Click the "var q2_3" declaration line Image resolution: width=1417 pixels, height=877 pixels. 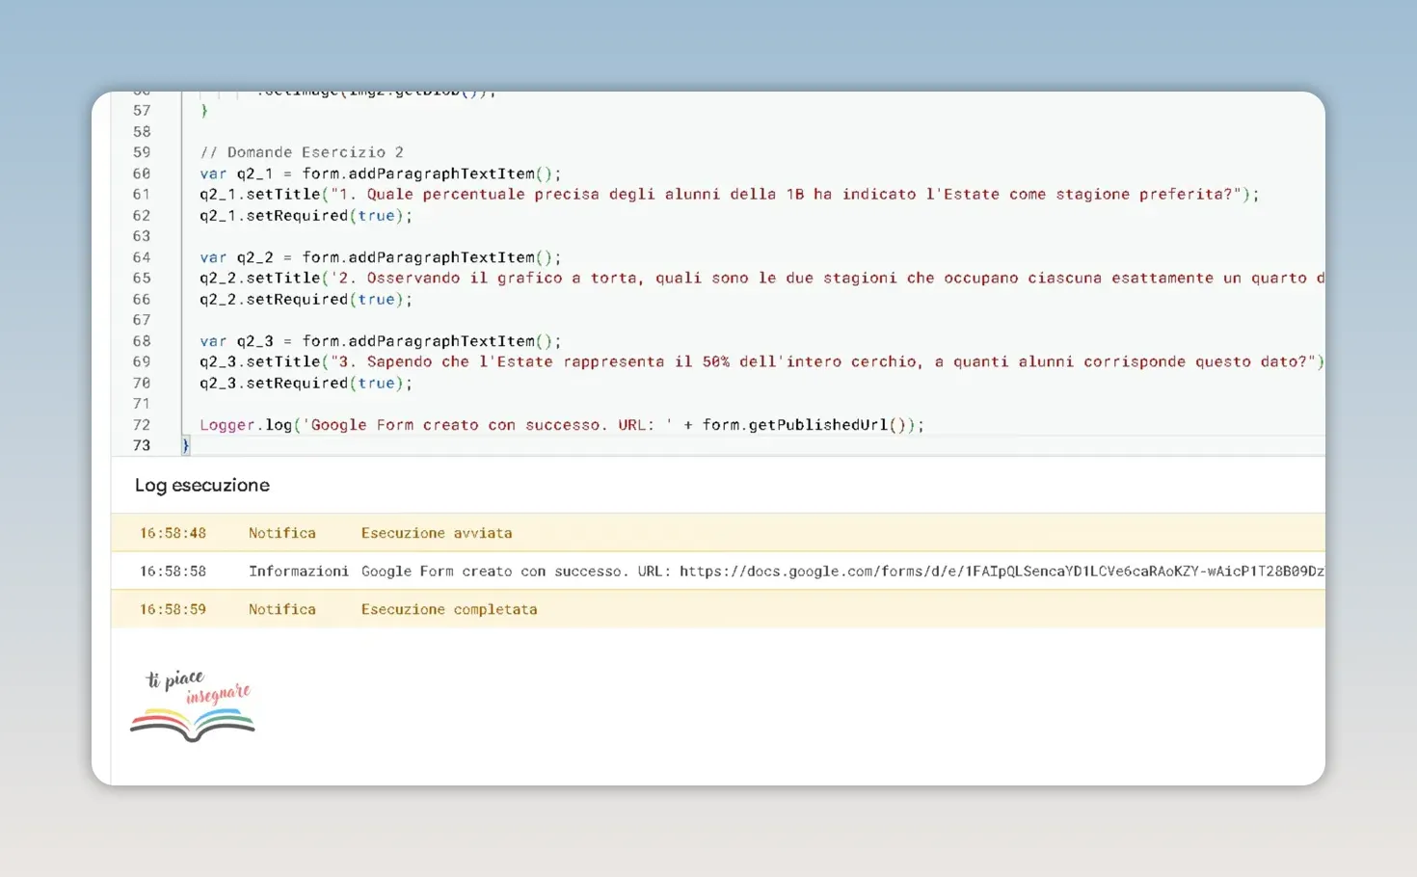(381, 341)
